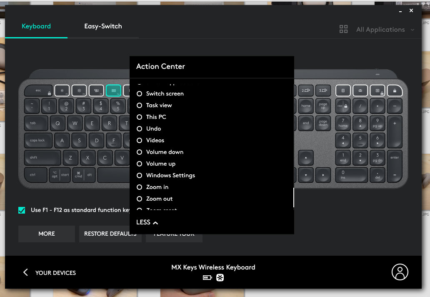
Task: Choose the This PC option
Action: (x=151, y=117)
